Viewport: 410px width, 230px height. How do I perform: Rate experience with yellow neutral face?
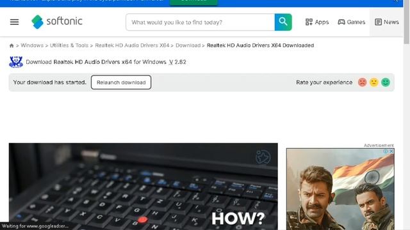[374, 82]
